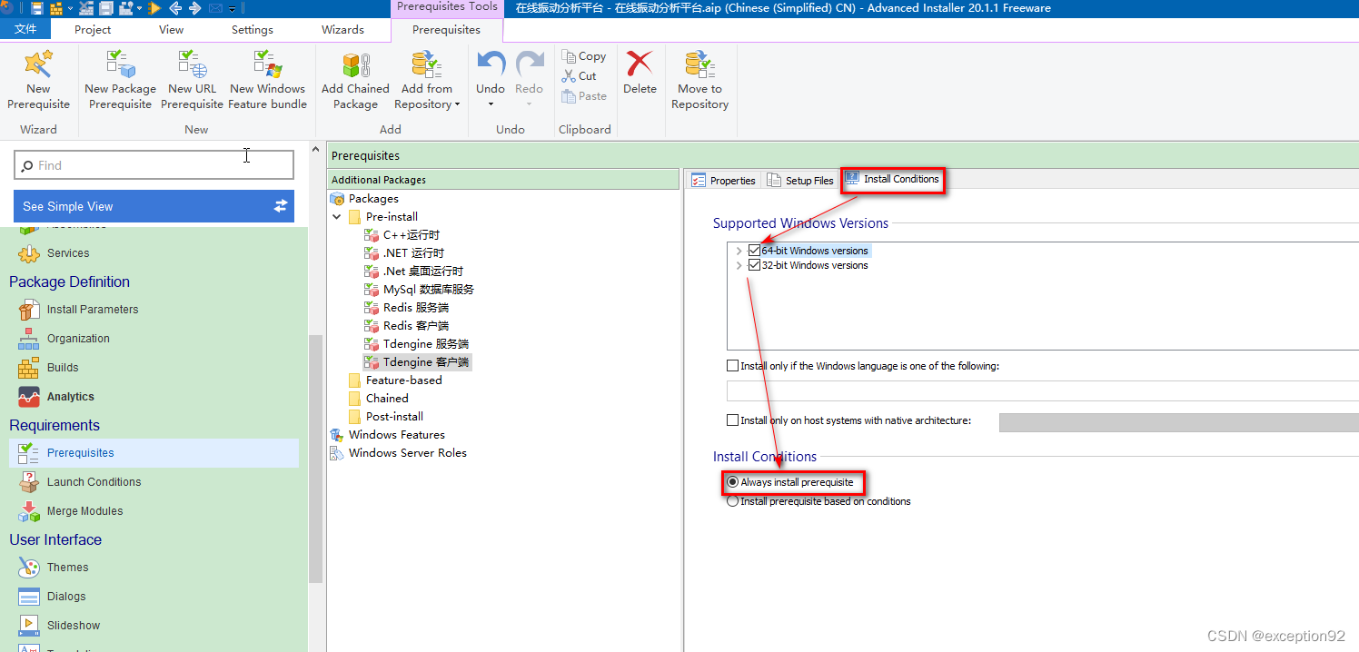Click the New Prerequisite wizard icon
This screenshot has width=1359, height=652.
(38, 64)
